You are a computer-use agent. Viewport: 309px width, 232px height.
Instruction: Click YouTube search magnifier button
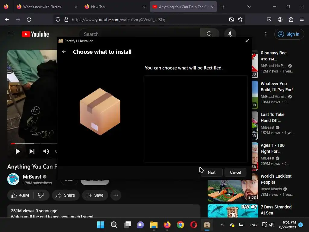tap(209, 33)
